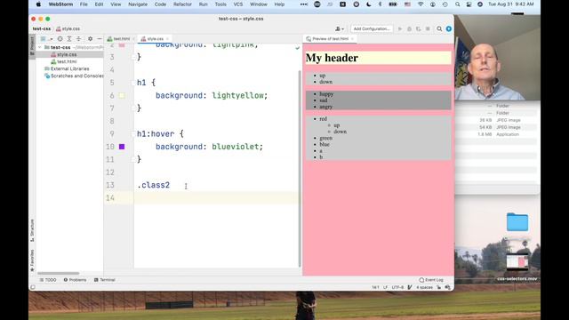Place cursor on empty line 14
Image resolution: width=569 pixels, height=320 pixels.
point(216,197)
